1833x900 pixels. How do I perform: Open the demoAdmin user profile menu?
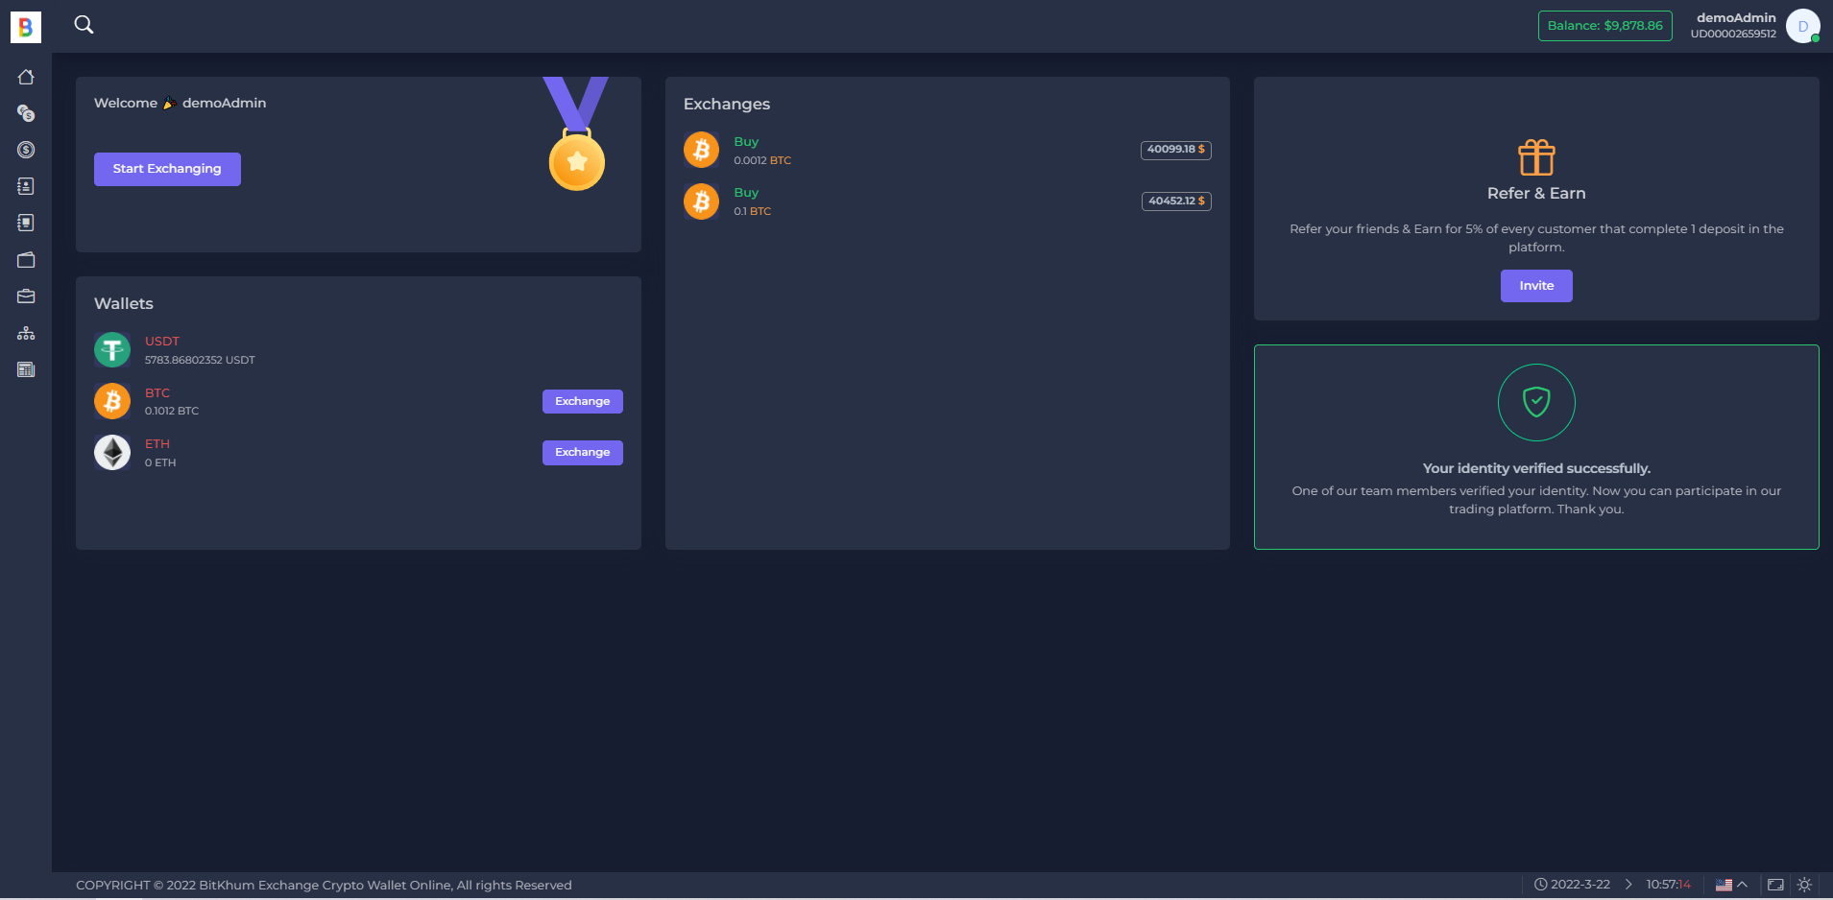(x=1802, y=26)
